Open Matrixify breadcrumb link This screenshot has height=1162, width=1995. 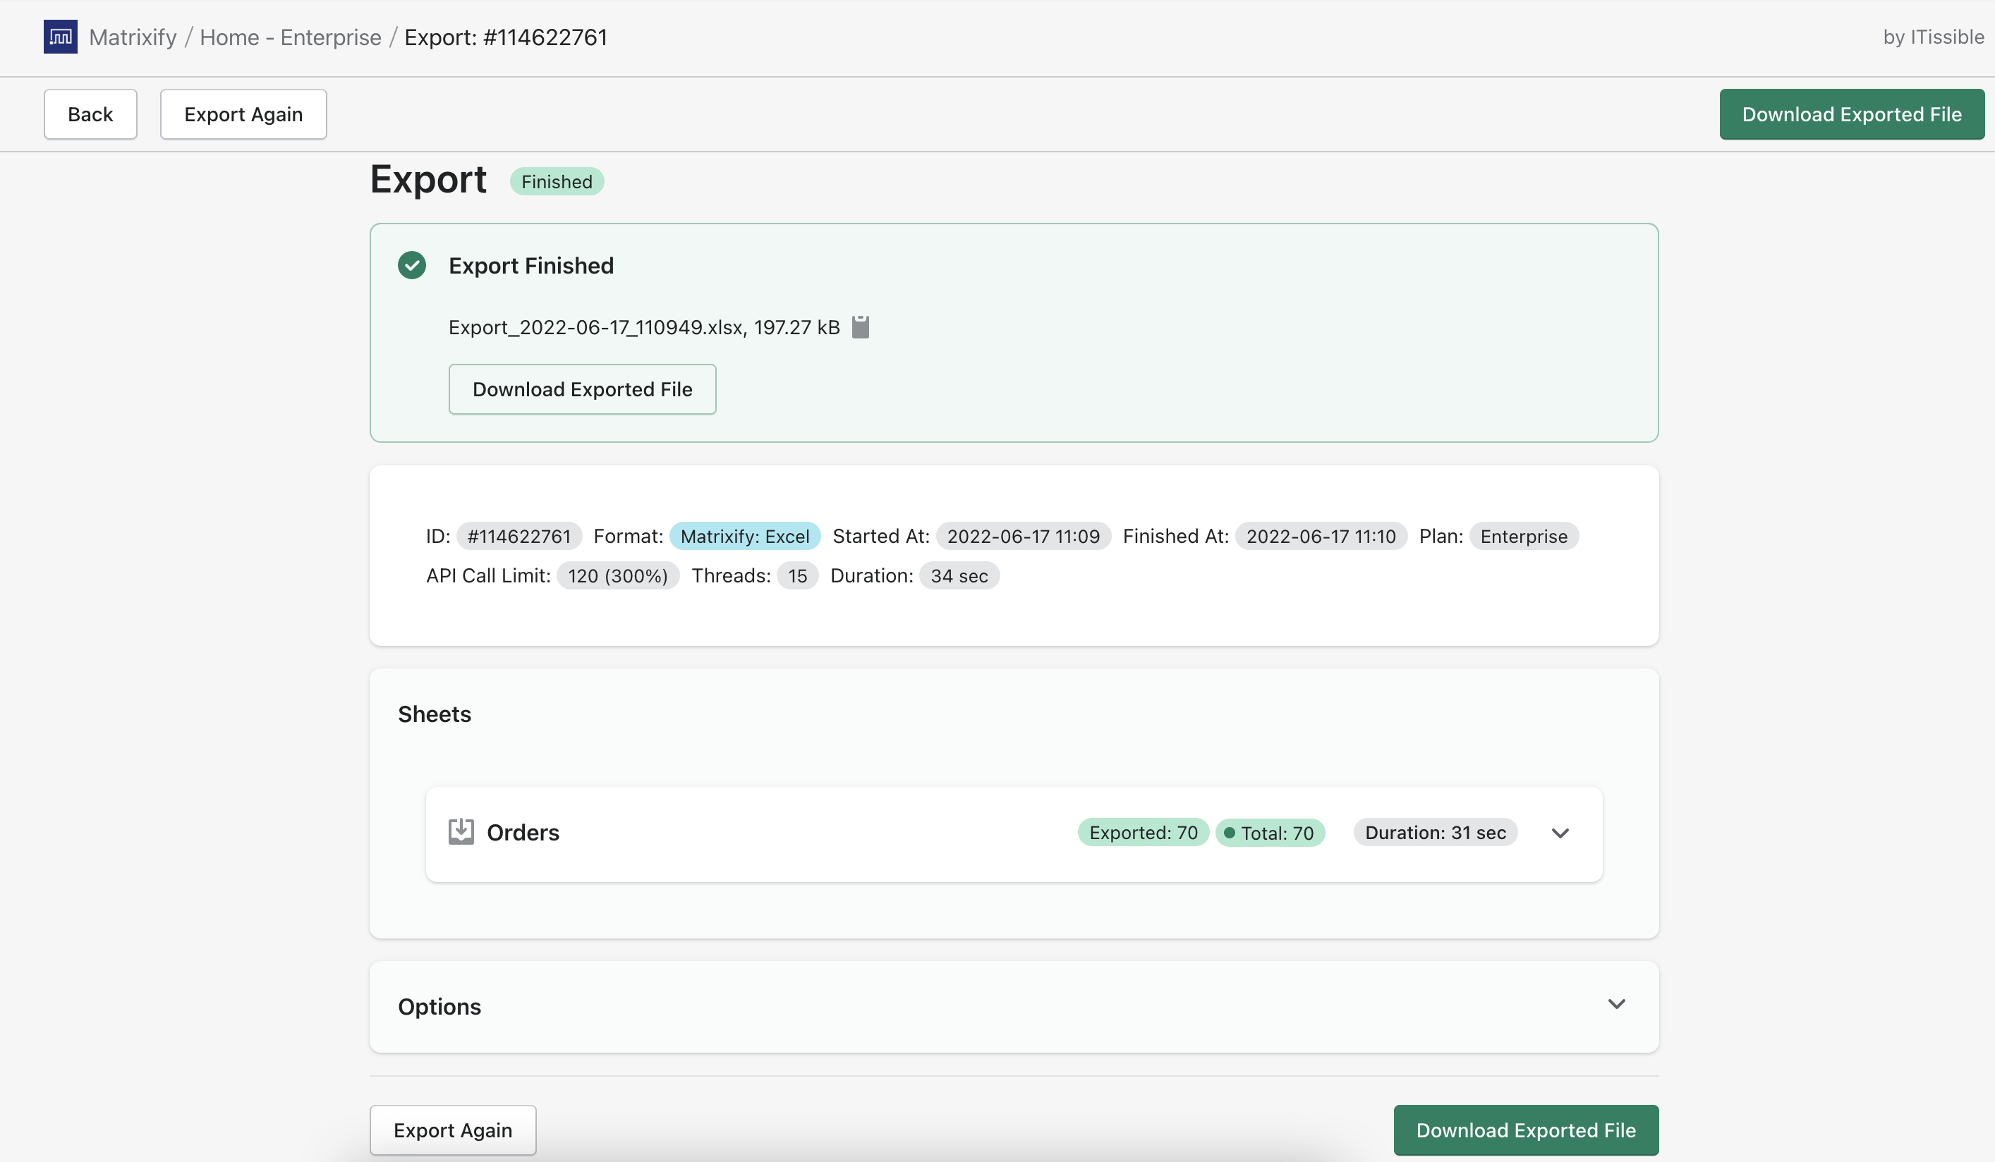(133, 37)
